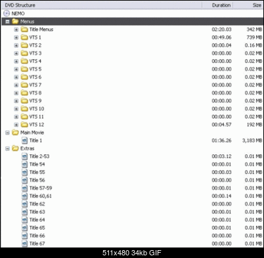Screen dimensions: 264x258
Task: Click the Title 62 file icon
Action: point(25,204)
